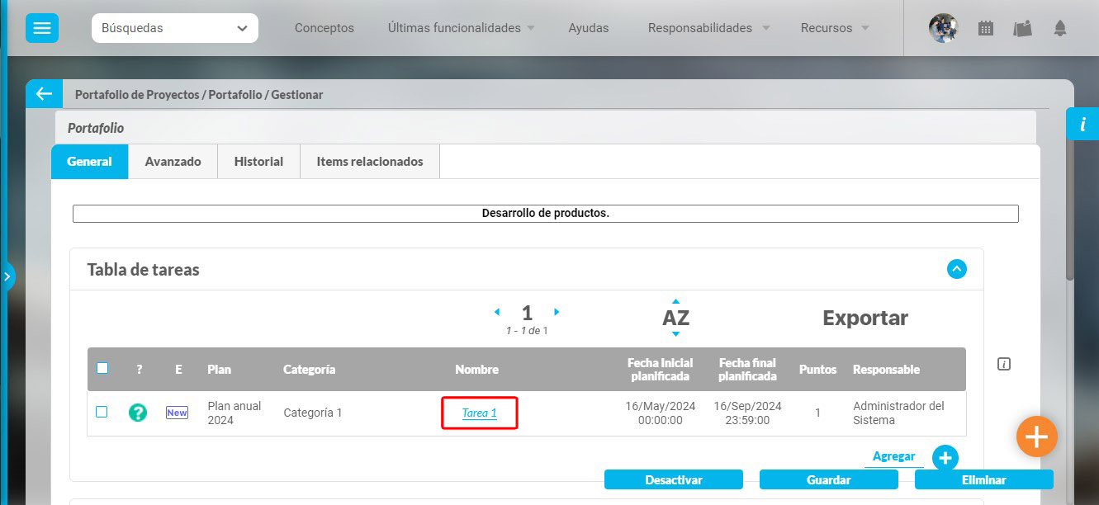The height and width of the screenshot is (505, 1099).
Task: Switch to the Avanzado tab
Action: click(x=173, y=162)
